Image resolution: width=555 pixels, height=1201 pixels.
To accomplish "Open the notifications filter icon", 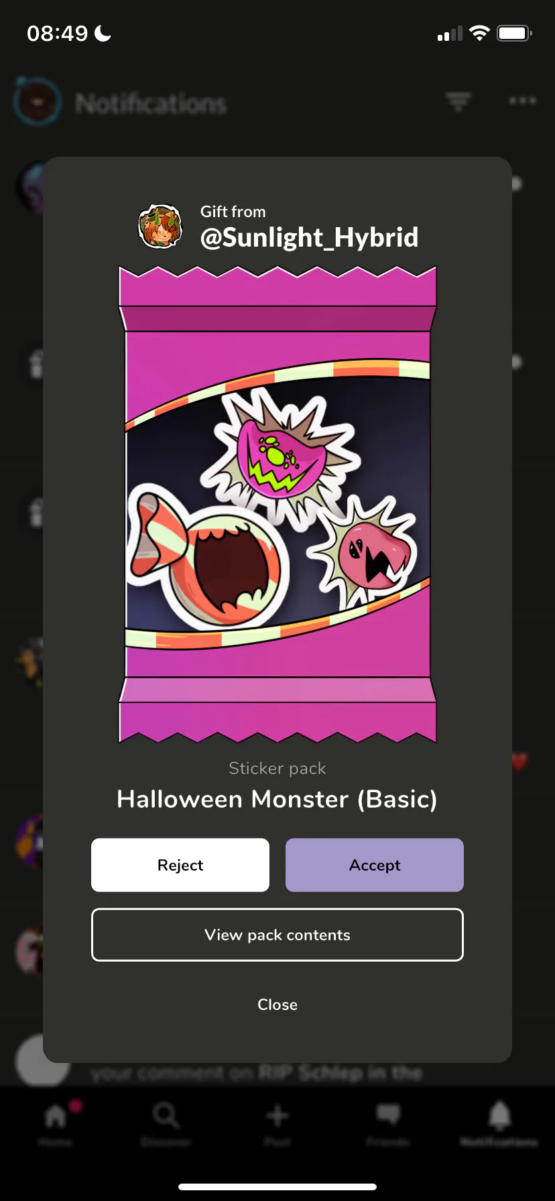I will (458, 101).
